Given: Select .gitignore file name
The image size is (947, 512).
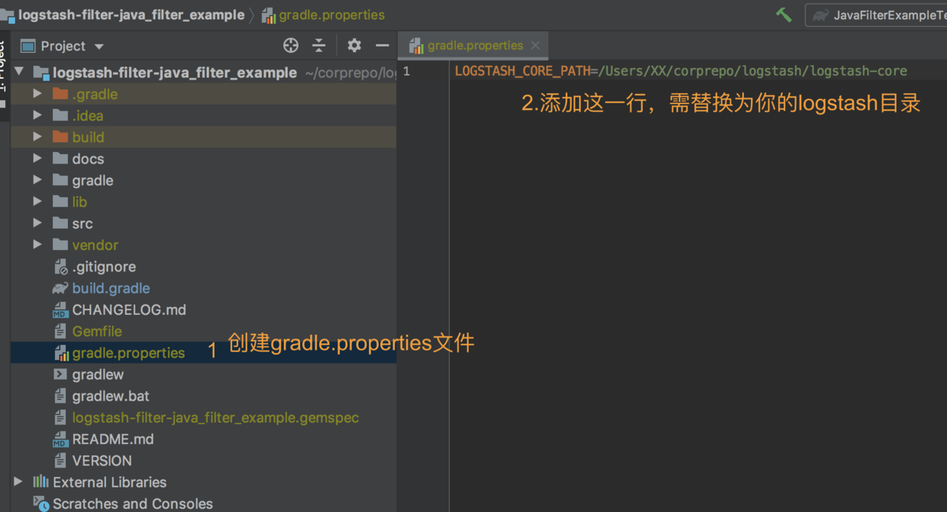Looking at the screenshot, I should coord(104,267).
